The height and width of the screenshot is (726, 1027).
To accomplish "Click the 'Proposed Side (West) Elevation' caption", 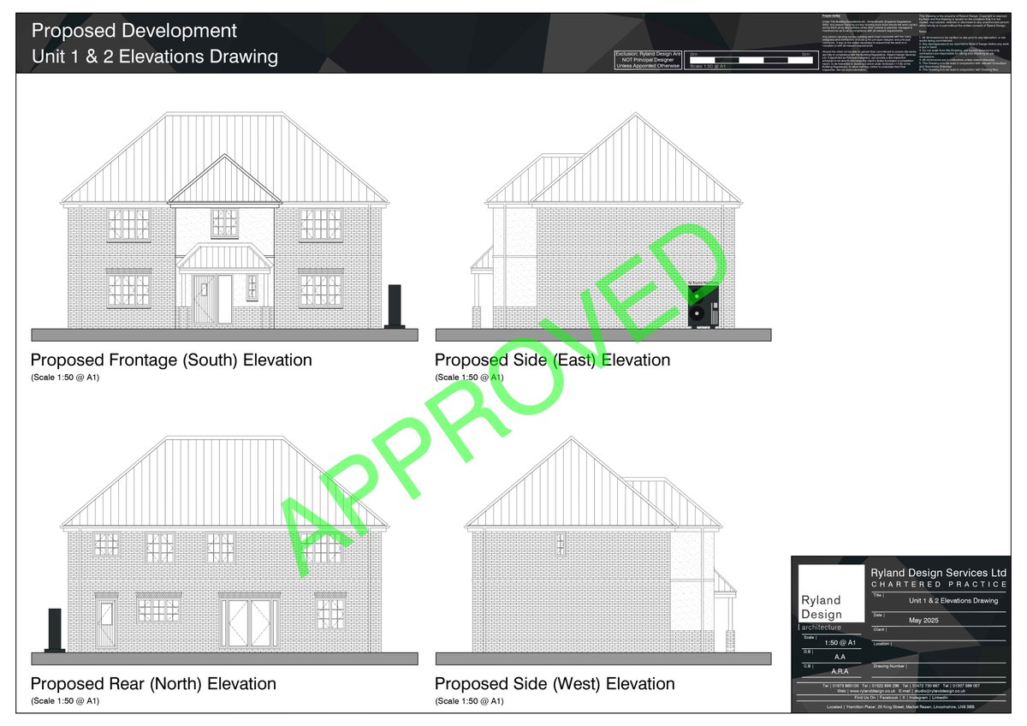I will coord(555,684).
